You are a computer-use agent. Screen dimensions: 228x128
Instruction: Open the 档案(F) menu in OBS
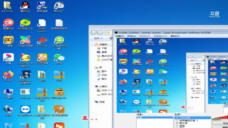pos(120,36)
